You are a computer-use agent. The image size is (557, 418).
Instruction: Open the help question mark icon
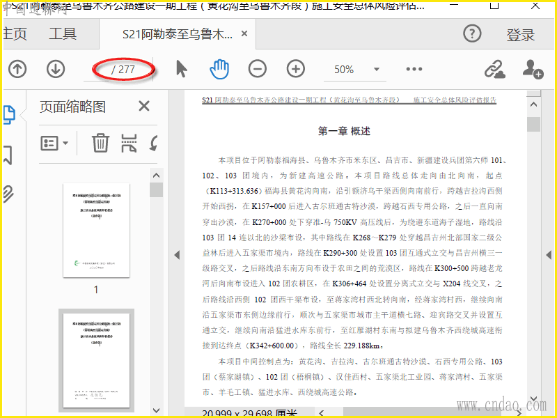tap(472, 33)
